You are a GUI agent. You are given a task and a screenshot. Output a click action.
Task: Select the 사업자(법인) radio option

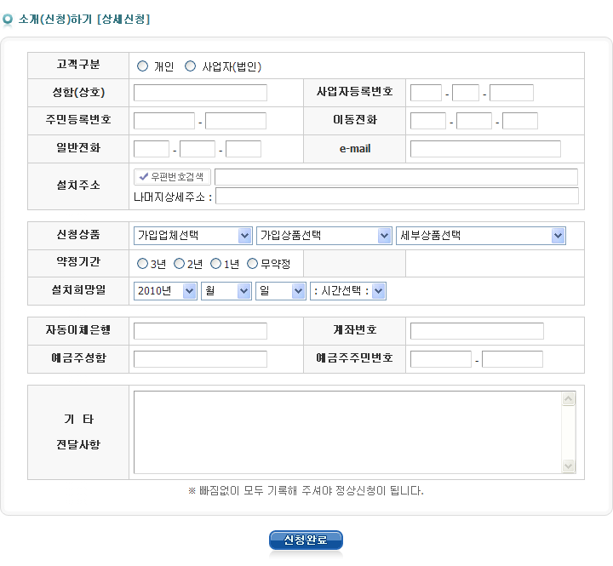click(x=190, y=66)
